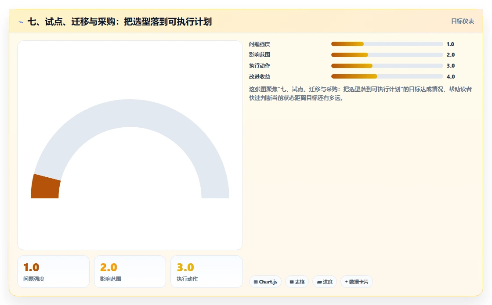Click the 问题强度 progress bar
The image size is (492, 305).
(387, 44)
